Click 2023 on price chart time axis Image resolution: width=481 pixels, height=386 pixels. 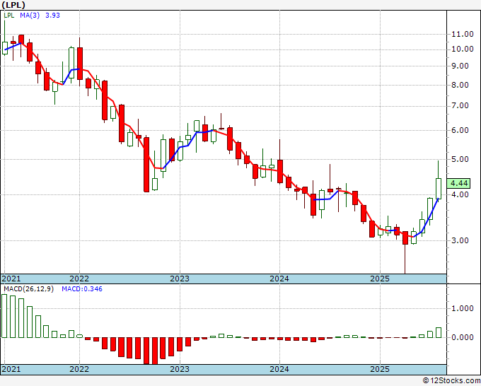(180, 279)
